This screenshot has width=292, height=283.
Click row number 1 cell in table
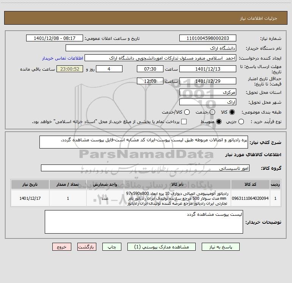pos(275,198)
